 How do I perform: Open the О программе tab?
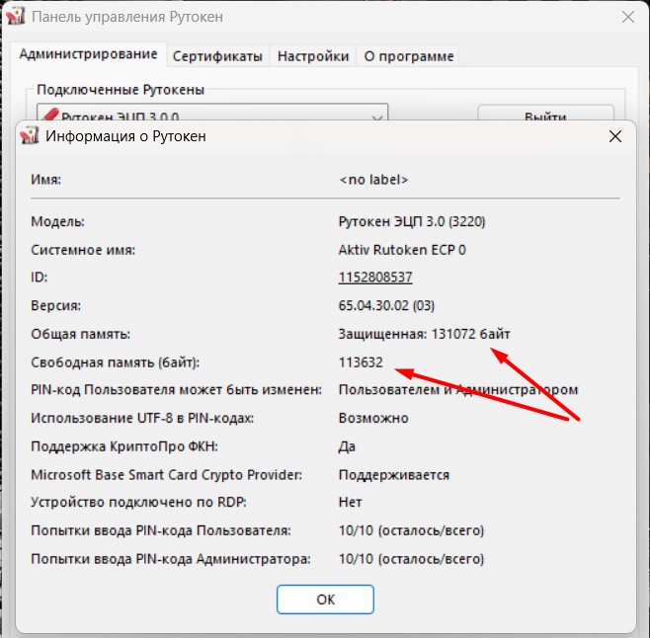point(409,56)
